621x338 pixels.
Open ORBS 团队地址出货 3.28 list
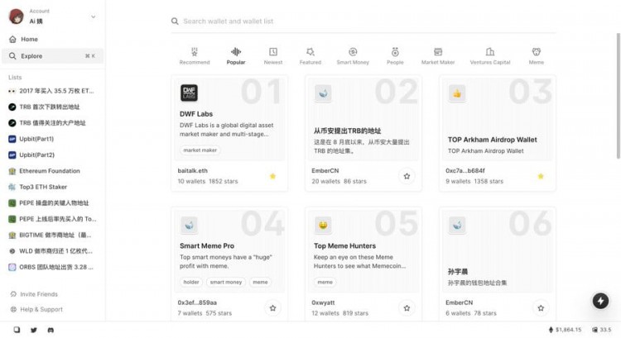[x=52, y=267]
